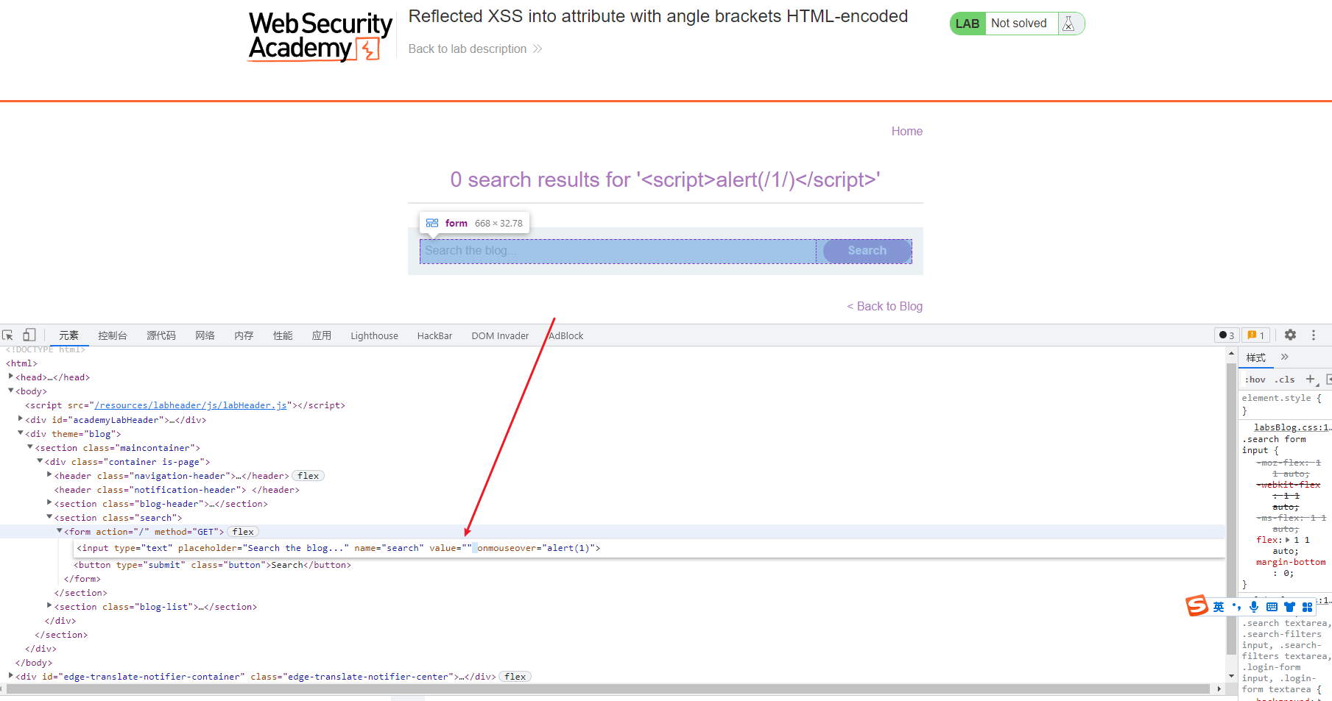The image size is (1332, 701).
Task: Toggle computed sidebar pane icon in styles
Action: (x=1328, y=379)
